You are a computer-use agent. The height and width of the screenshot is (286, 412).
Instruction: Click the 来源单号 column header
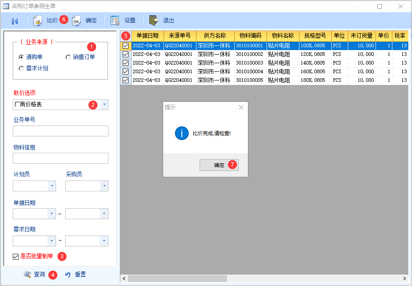(180, 36)
